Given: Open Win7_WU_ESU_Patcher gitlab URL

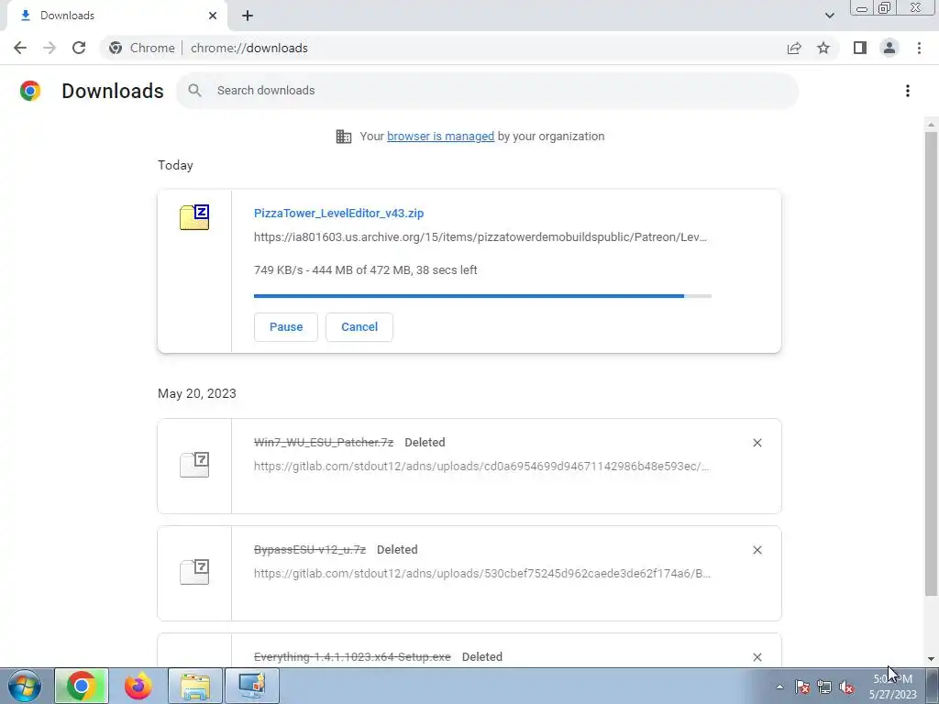Looking at the screenshot, I should click(x=482, y=467).
